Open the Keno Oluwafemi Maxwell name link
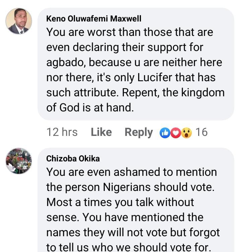The width and height of the screenshot is (241, 252). pyautogui.click(x=94, y=19)
